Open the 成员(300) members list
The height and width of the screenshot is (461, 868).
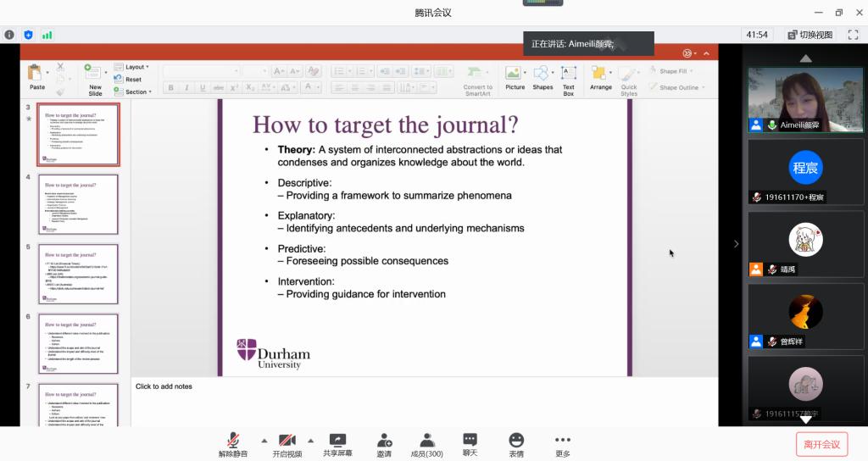click(x=427, y=440)
